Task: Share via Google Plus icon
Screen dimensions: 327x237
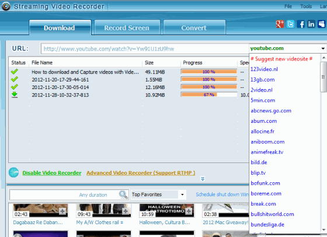Action: [x=280, y=24]
